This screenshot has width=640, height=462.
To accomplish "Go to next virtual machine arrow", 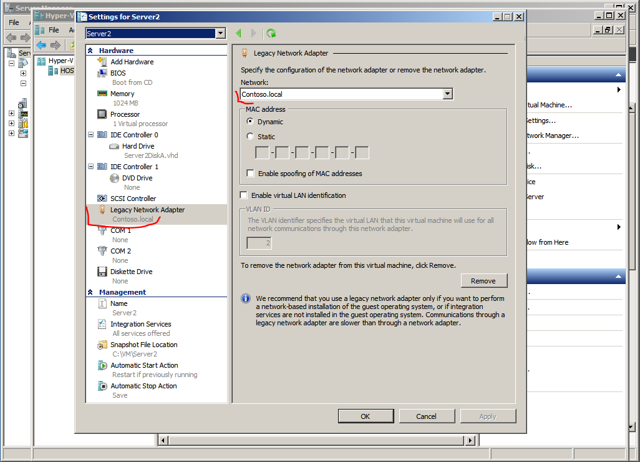I will [254, 33].
